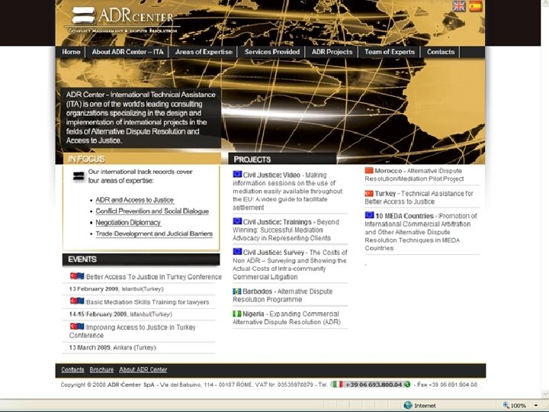Viewport: 549px width, 412px height.
Task: Click Turkey flag in Projects list
Action: [369, 193]
